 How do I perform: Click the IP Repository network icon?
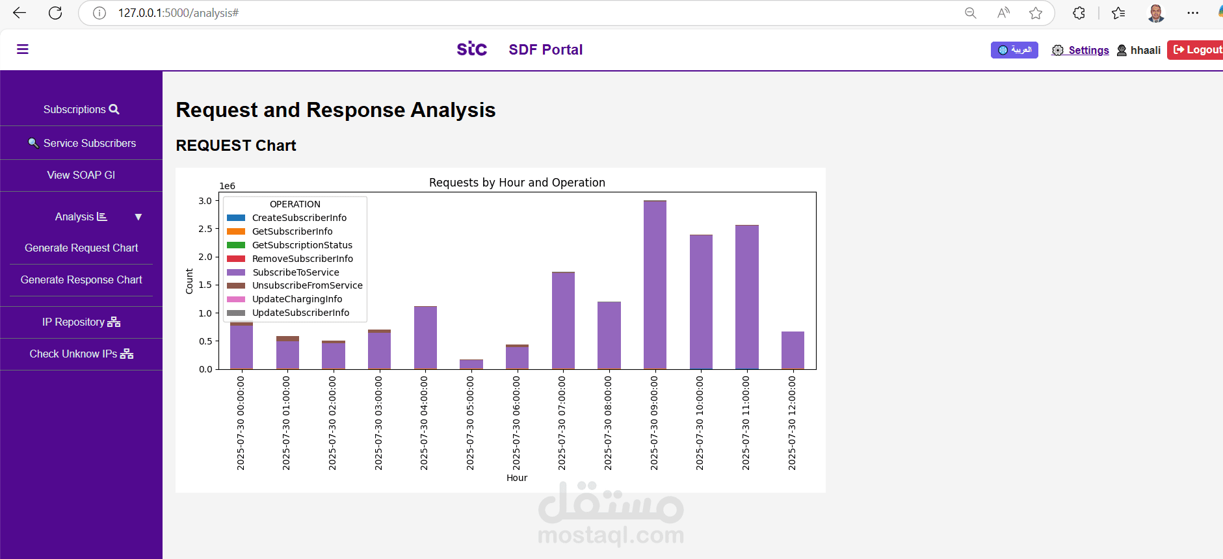click(114, 322)
